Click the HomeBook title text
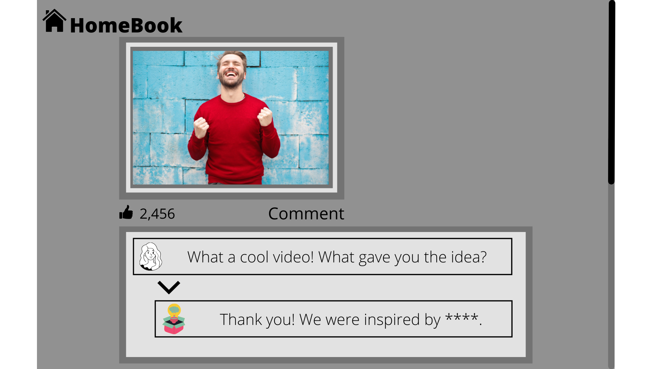The width and height of the screenshot is (657, 369). click(x=126, y=25)
